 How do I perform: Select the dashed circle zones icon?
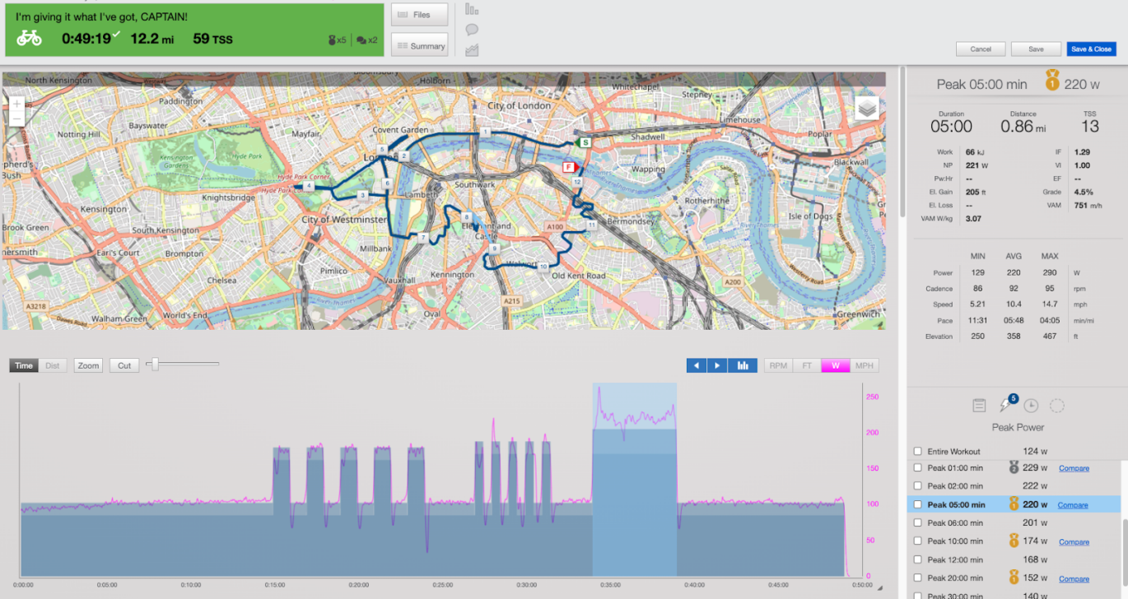[x=1056, y=404]
